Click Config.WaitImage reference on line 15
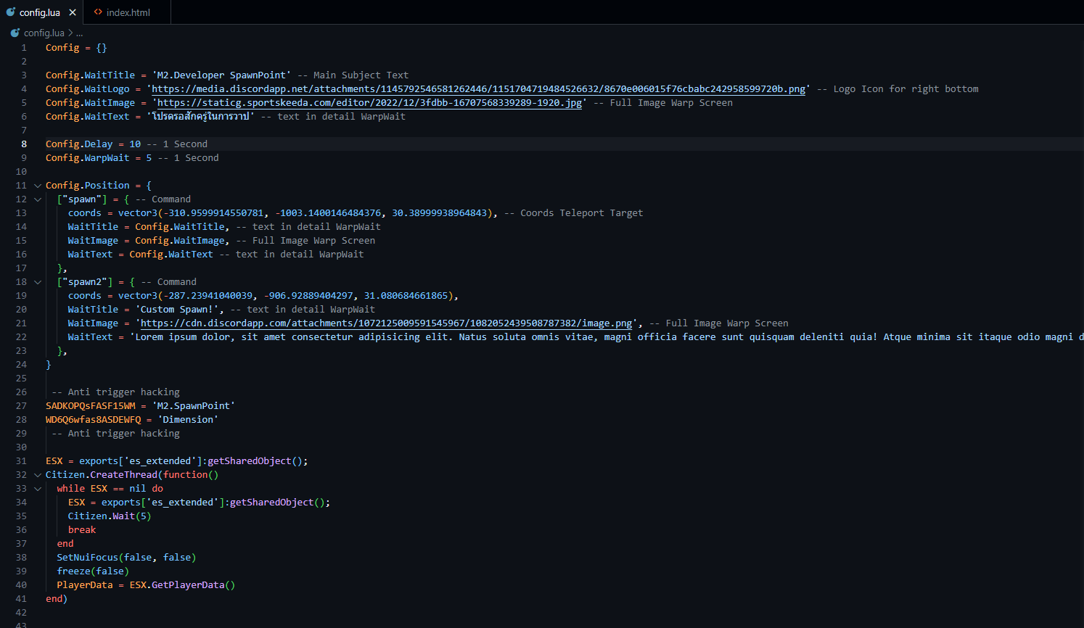Image resolution: width=1084 pixels, height=628 pixels. click(x=180, y=241)
